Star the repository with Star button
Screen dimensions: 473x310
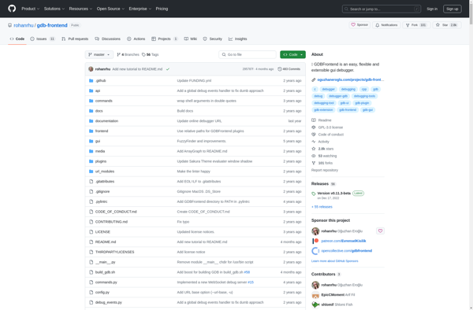point(447,25)
